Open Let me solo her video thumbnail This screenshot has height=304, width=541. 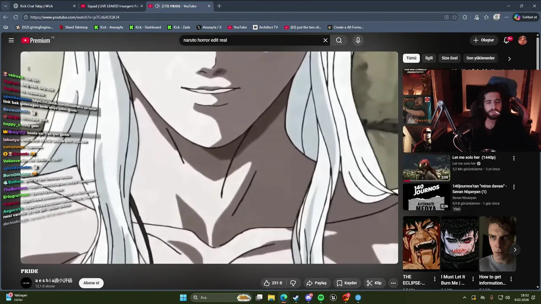[426, 168]
